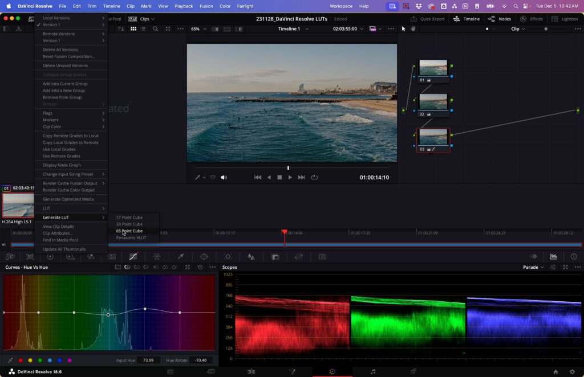Choose 17 Point Cube LUT option
The image size is (584, 377).
coord(133,217)
